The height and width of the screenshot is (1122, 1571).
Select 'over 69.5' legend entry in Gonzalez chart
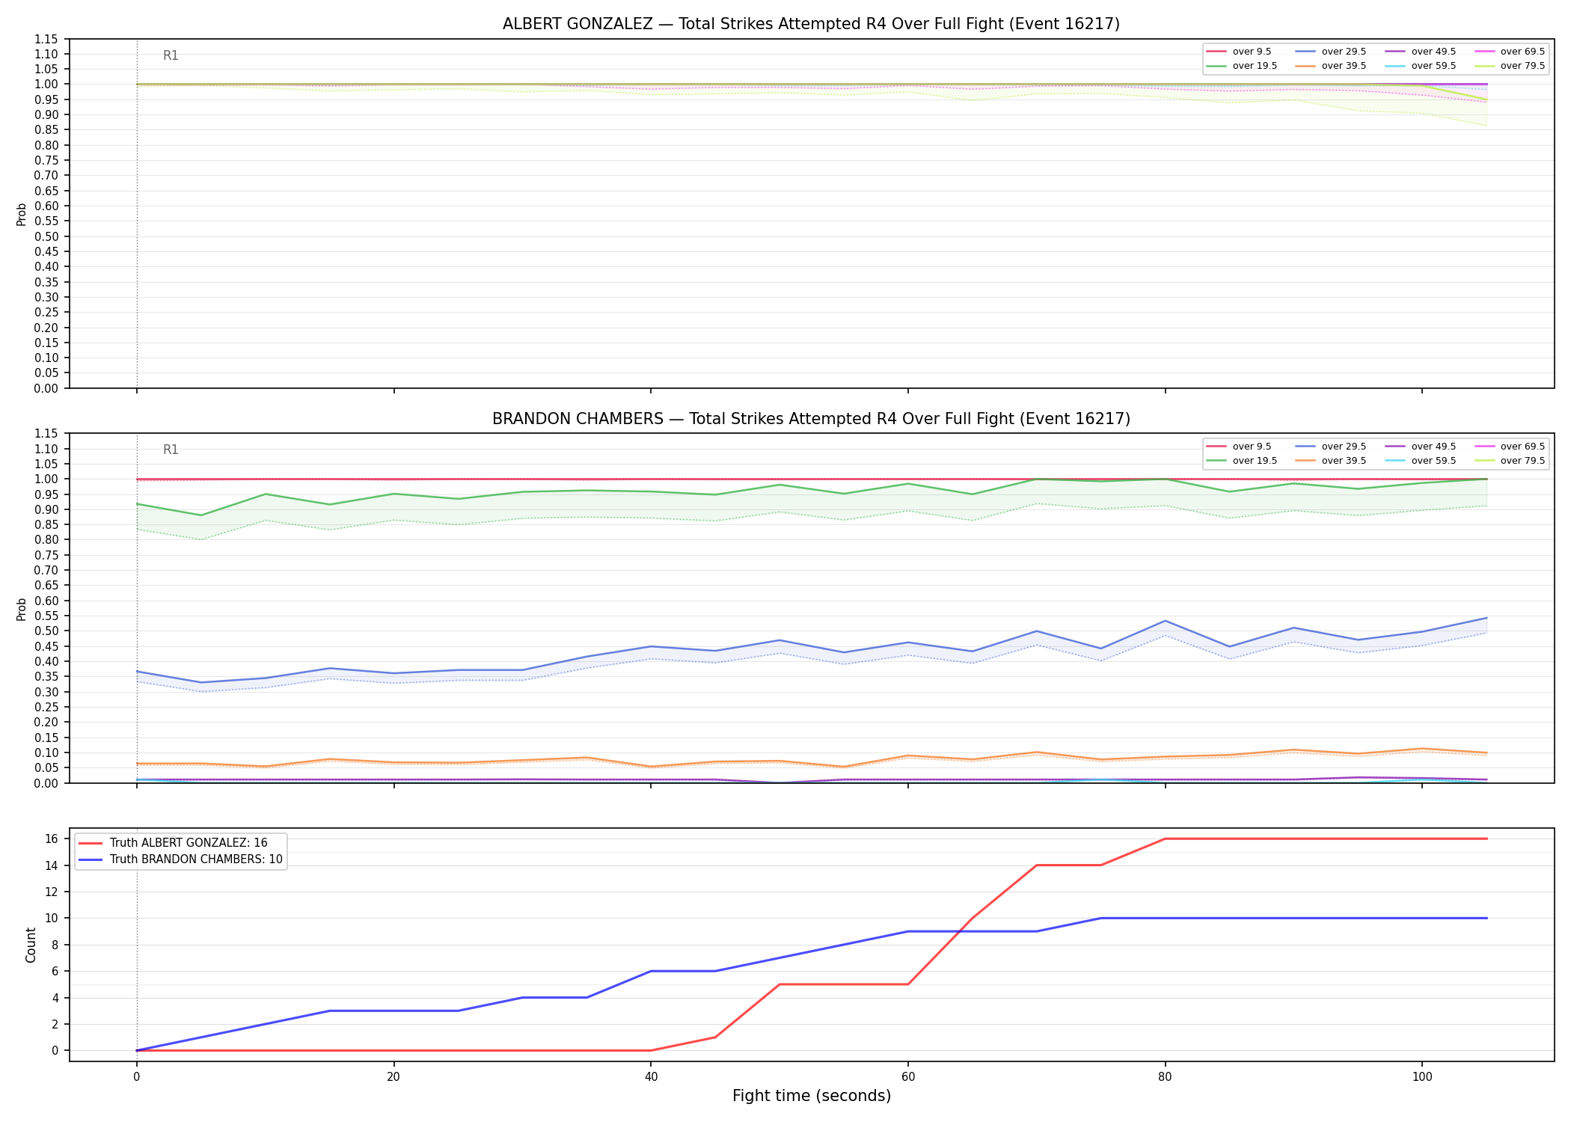[x=1509, y=52]
